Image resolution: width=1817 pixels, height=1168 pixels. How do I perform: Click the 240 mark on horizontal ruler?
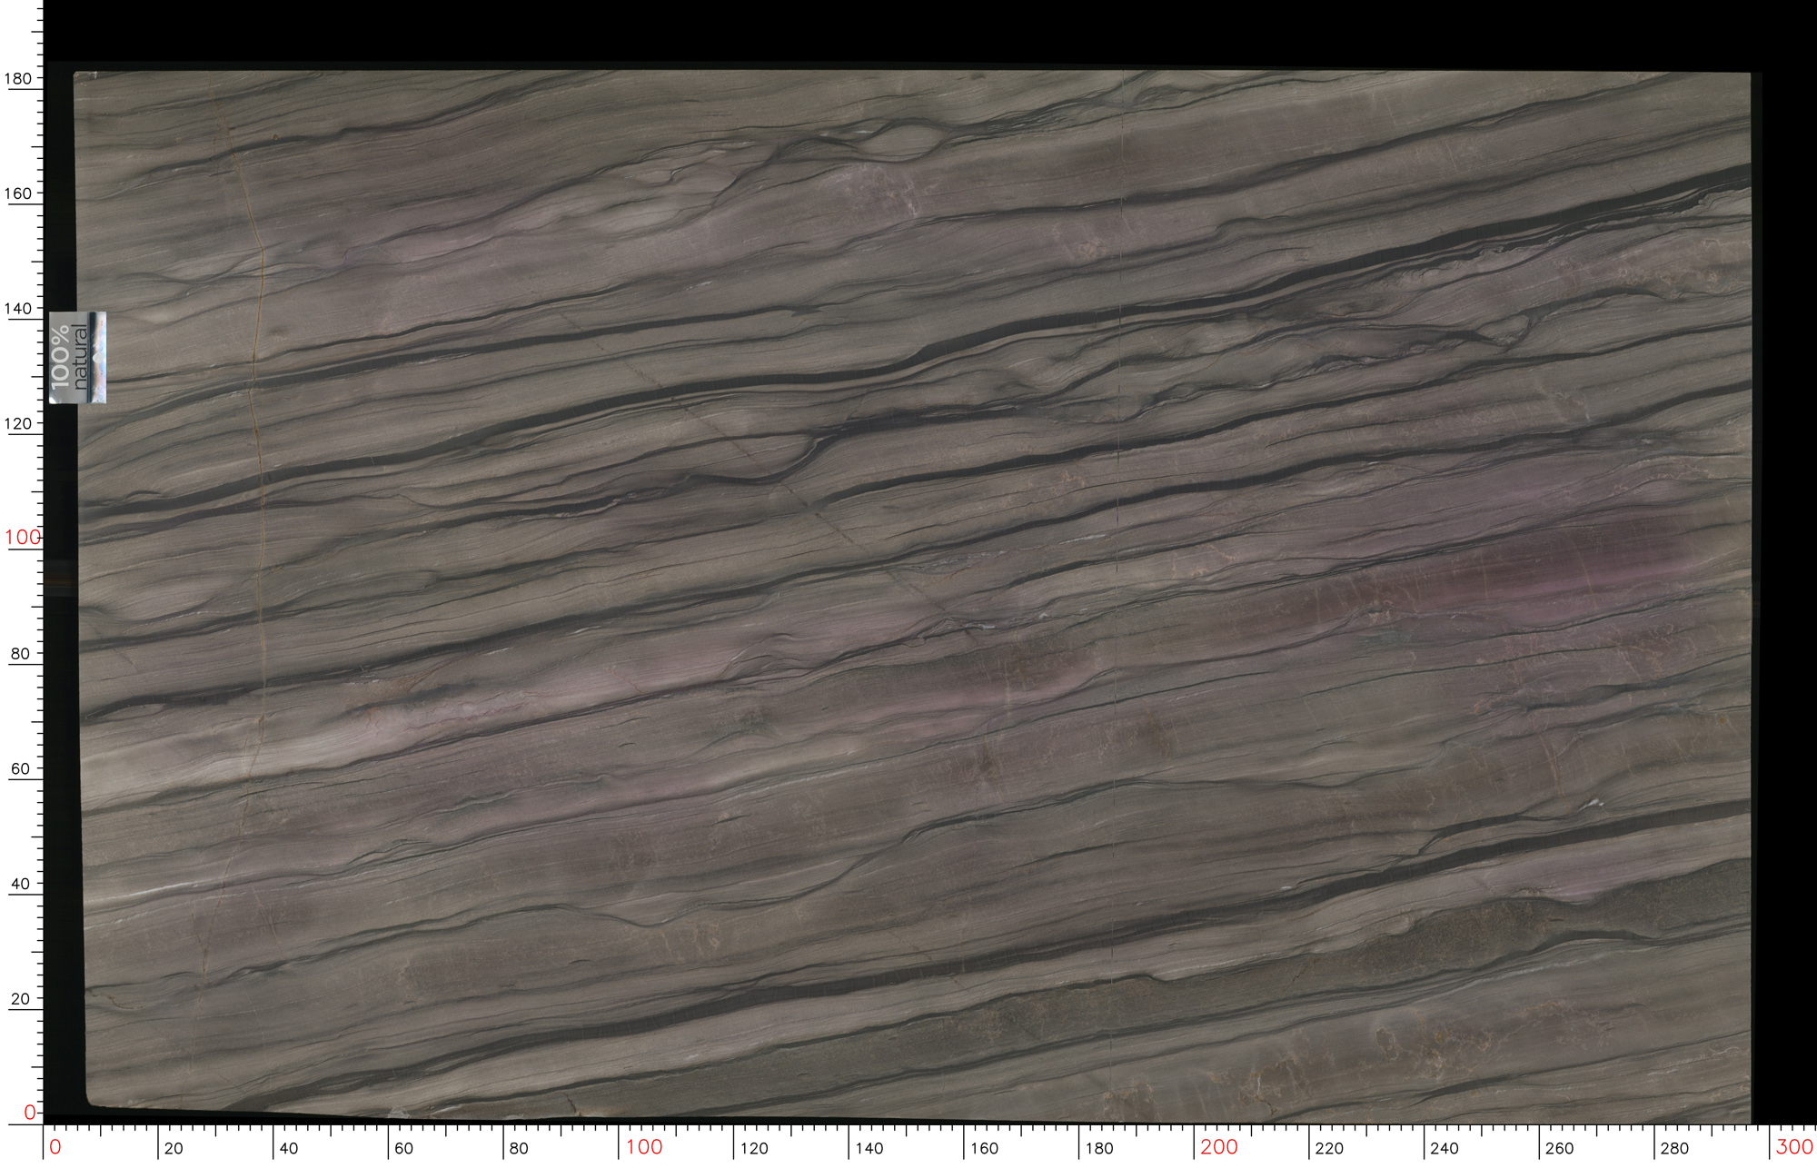(1445, 1148)
